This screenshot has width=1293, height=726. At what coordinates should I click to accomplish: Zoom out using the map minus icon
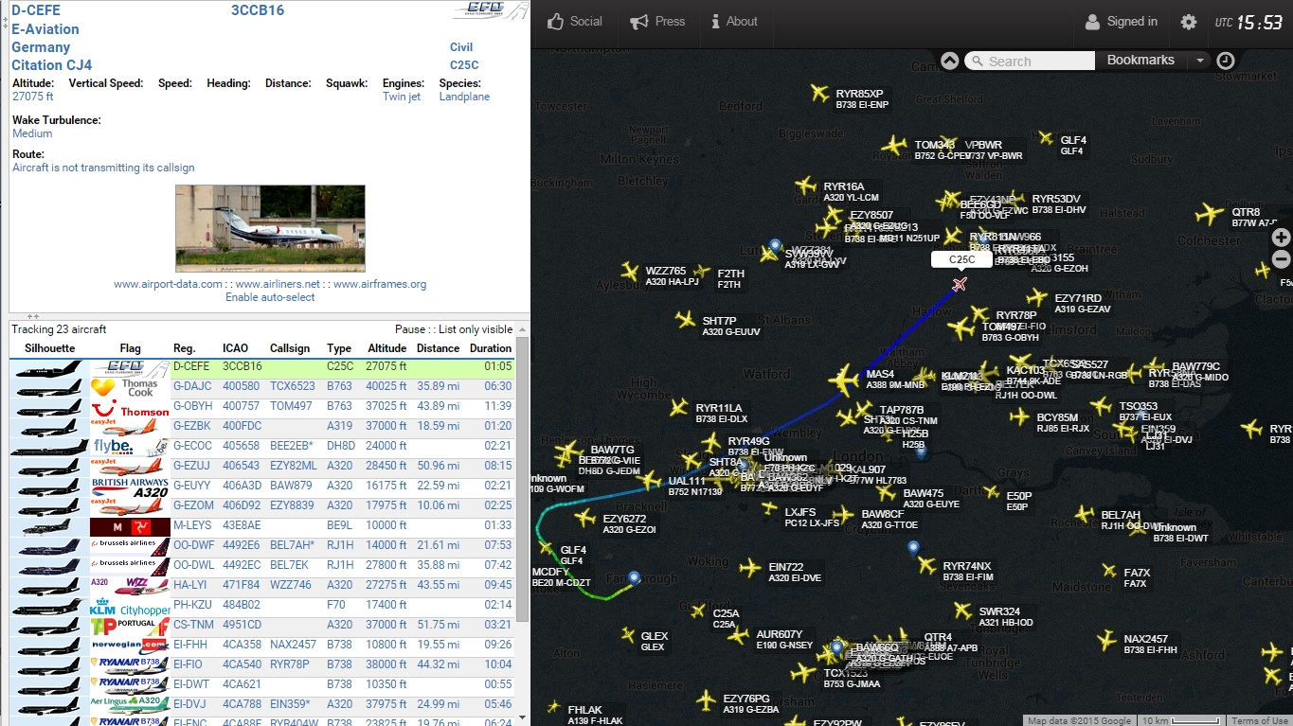coord(1281,258)
